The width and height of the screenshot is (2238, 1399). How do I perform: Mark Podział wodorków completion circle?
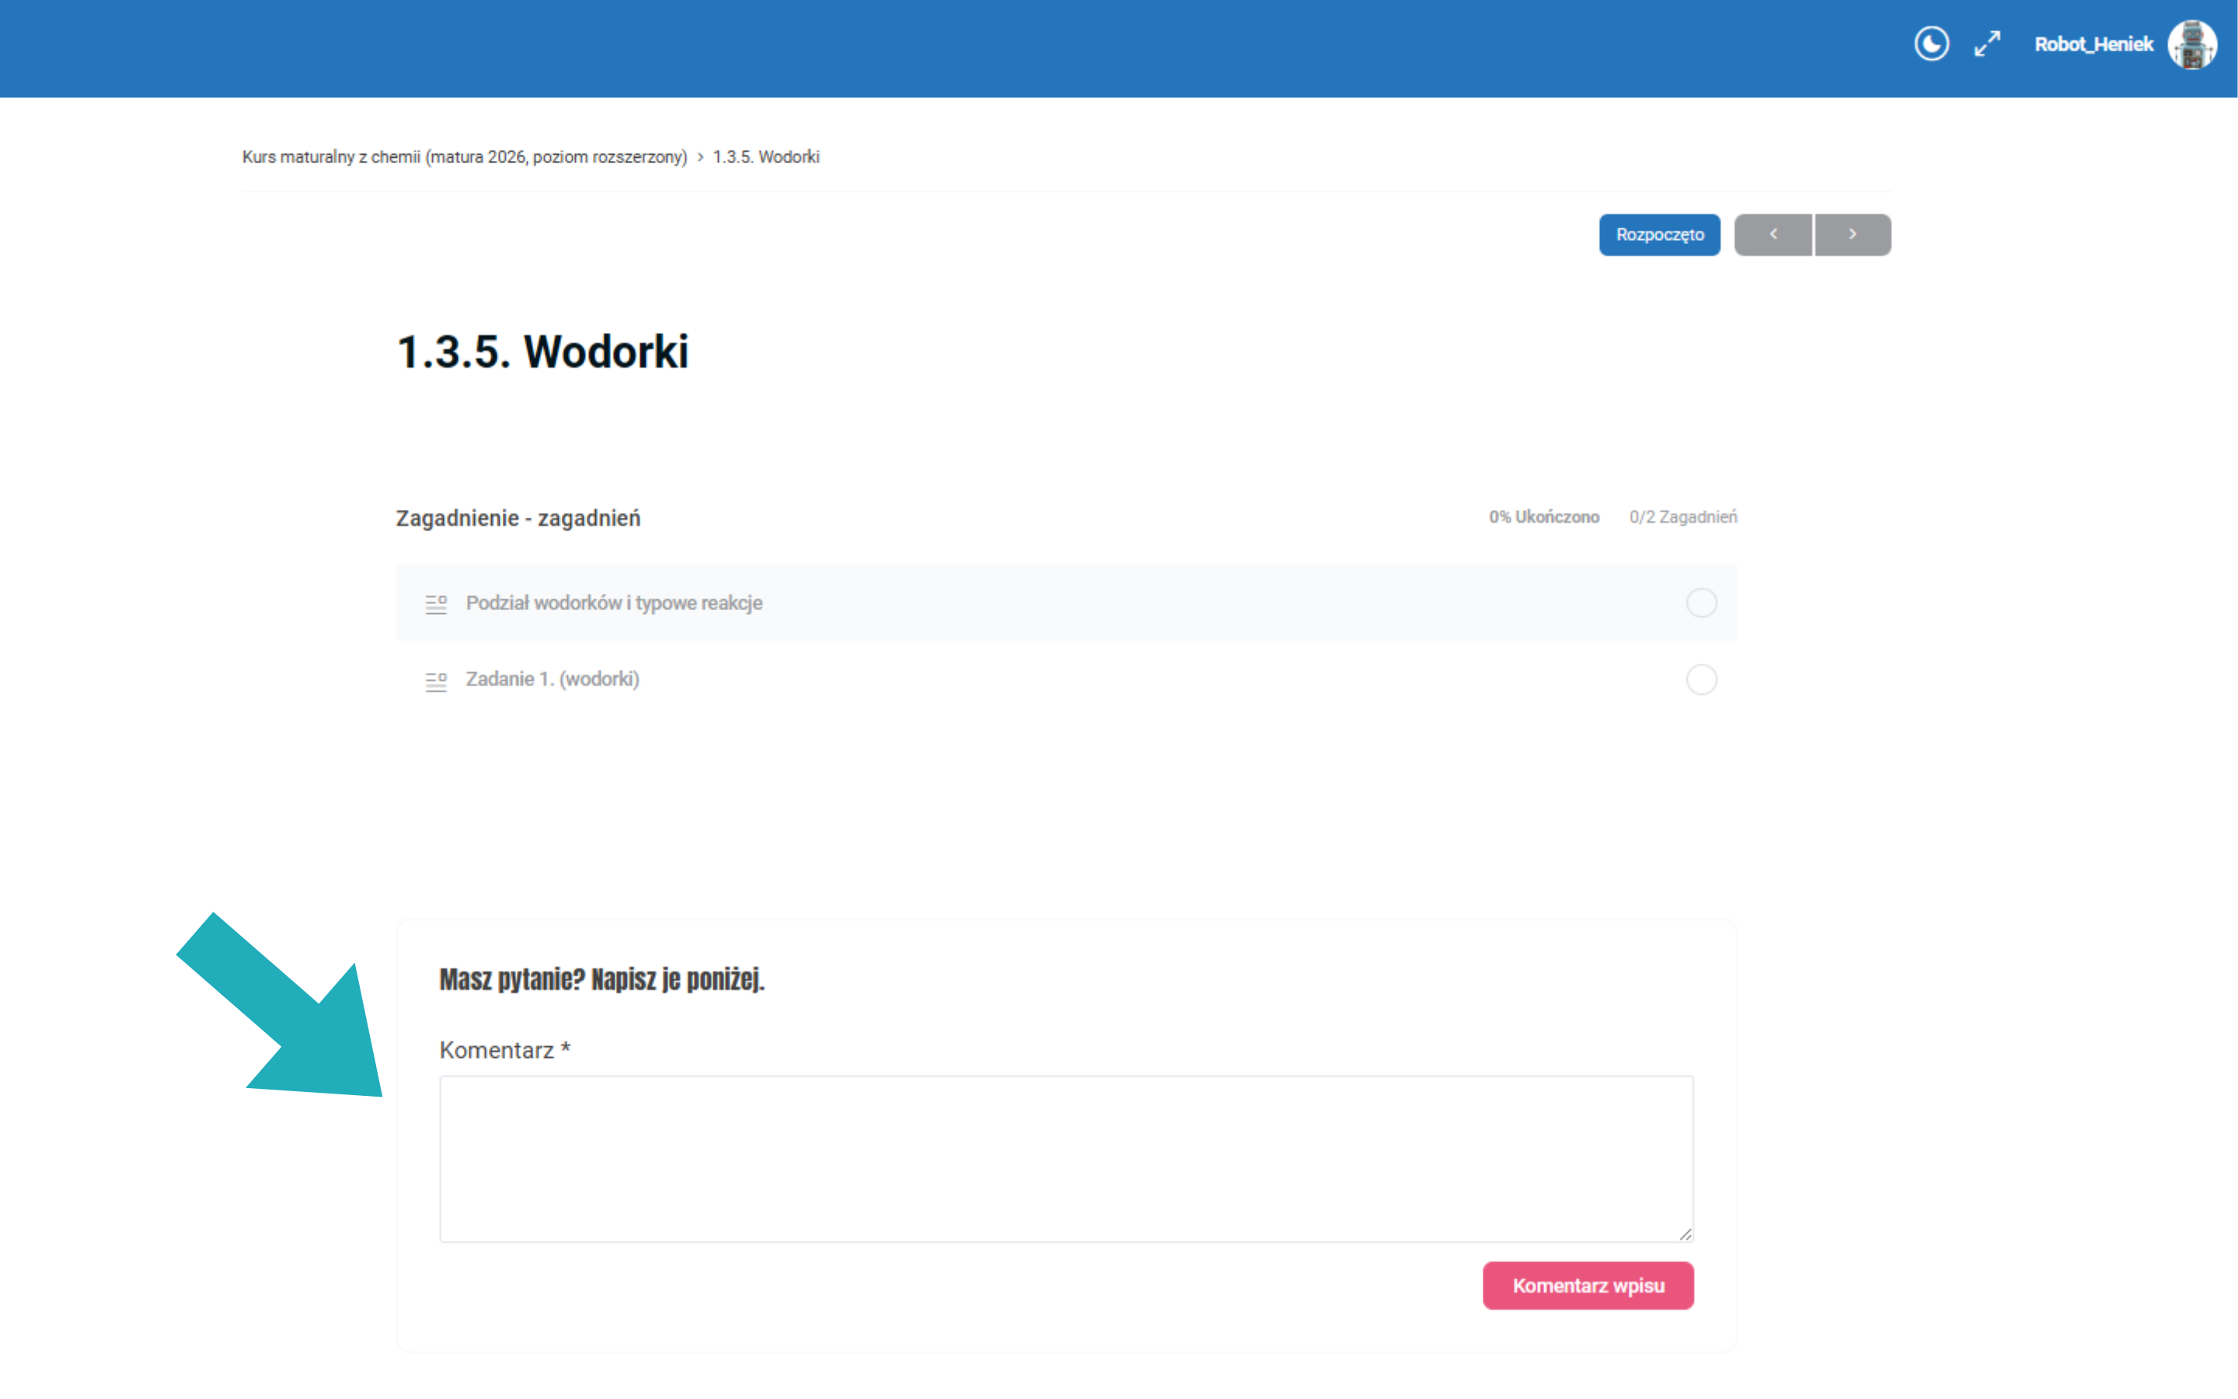point(1701,603)
